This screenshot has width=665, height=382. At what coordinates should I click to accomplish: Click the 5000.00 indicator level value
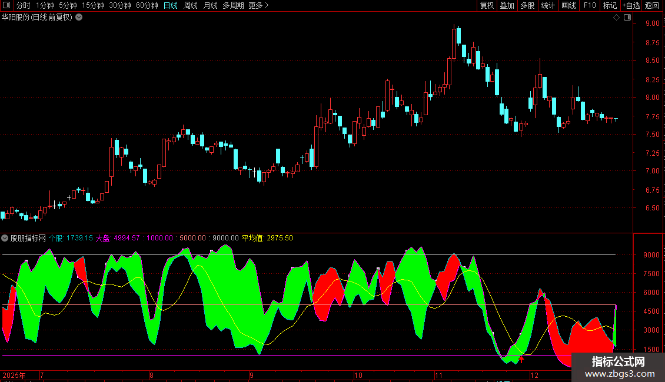pyautogui.click(x=192, y=238)
